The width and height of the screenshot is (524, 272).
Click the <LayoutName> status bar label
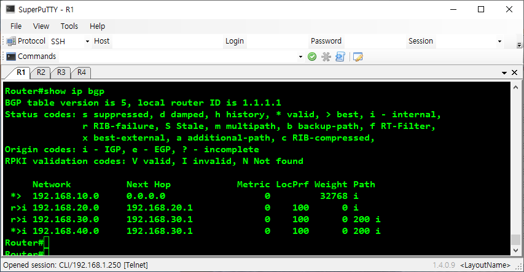pyautogui.click(x=485, y=265)
